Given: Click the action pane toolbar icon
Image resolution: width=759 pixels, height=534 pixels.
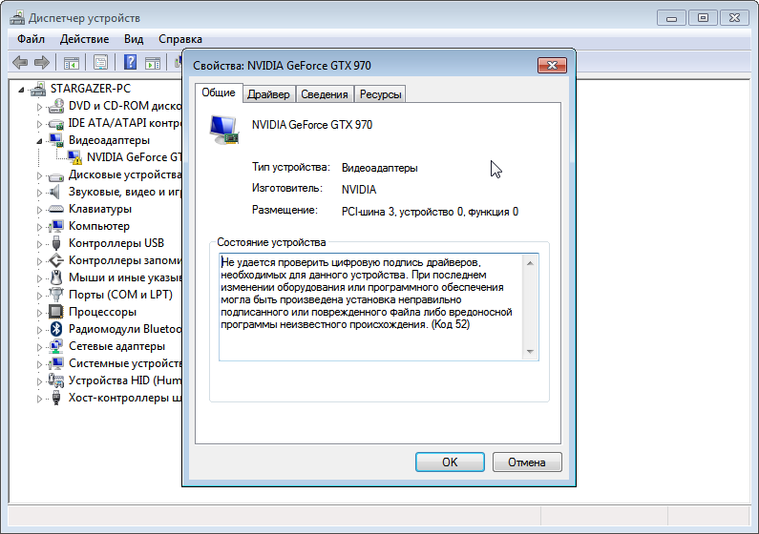Looking at the screenshot, I should (153, 62).
